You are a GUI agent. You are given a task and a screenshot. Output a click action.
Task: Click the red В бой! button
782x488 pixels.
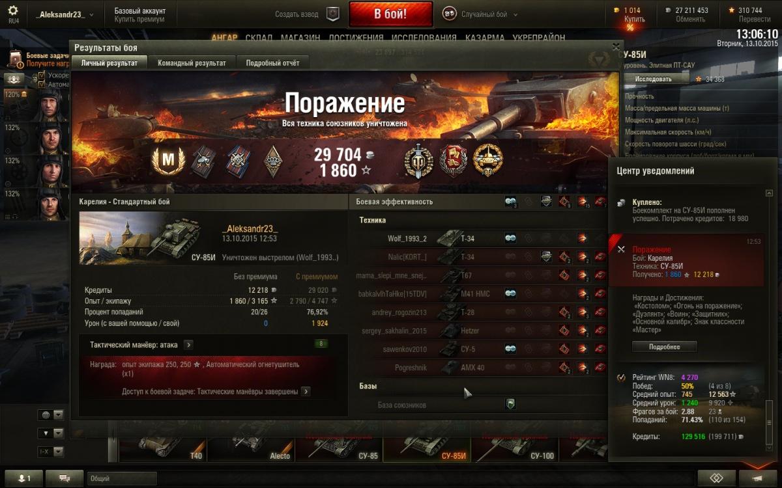coord(390,14)
